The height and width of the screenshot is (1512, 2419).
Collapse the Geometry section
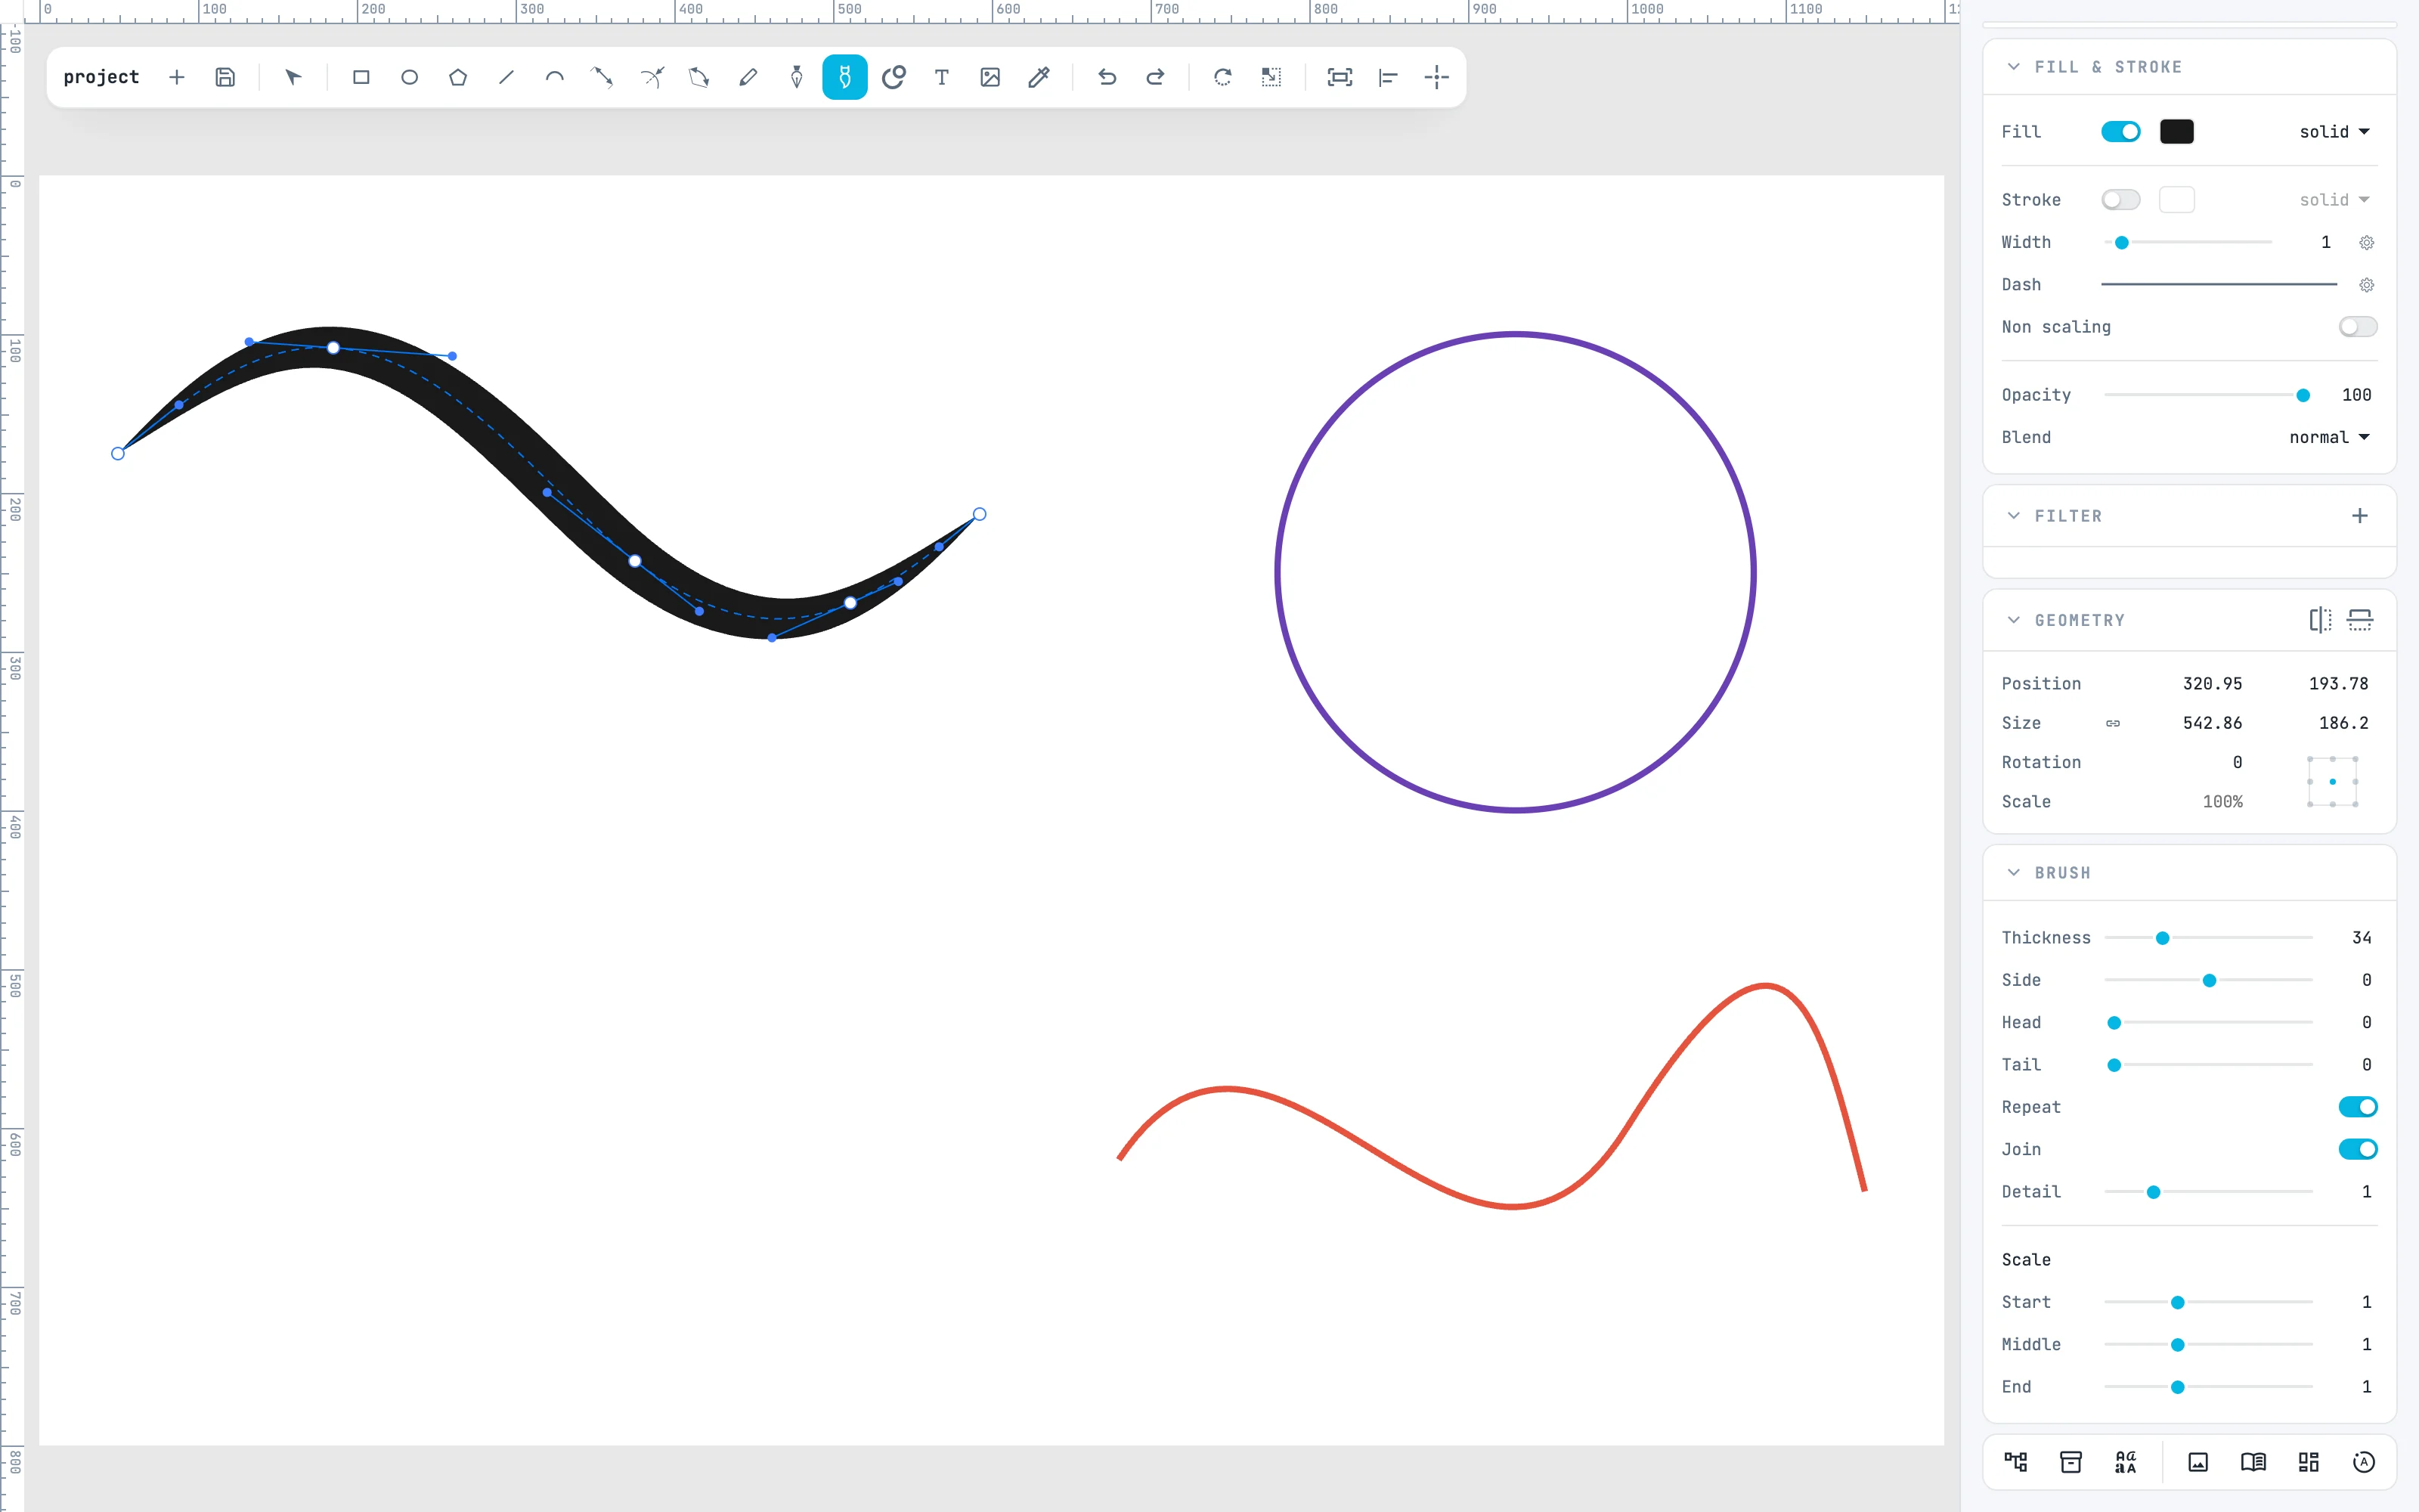tap(2013, 620)
